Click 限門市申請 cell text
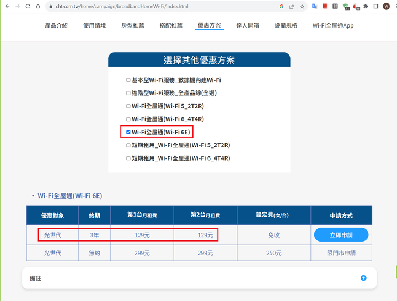The width and height of the screenshot is (397, 301). (341, 253)
